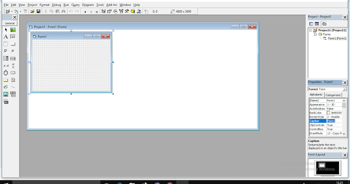Open the Object Browser from the toolbar
Image resolution: width=350 pixels, height=184 pixels.
[121, 11]
